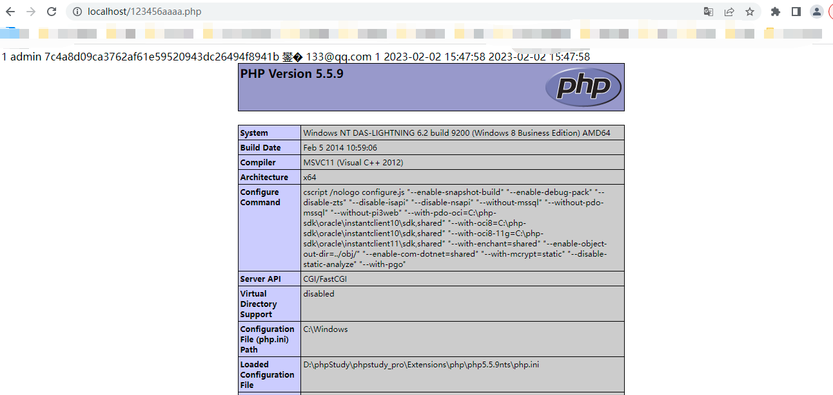The width and height of the screenshot is (833, 395).
Task: Click the CGI/FastCGI value
Action: tap(326, 279)
